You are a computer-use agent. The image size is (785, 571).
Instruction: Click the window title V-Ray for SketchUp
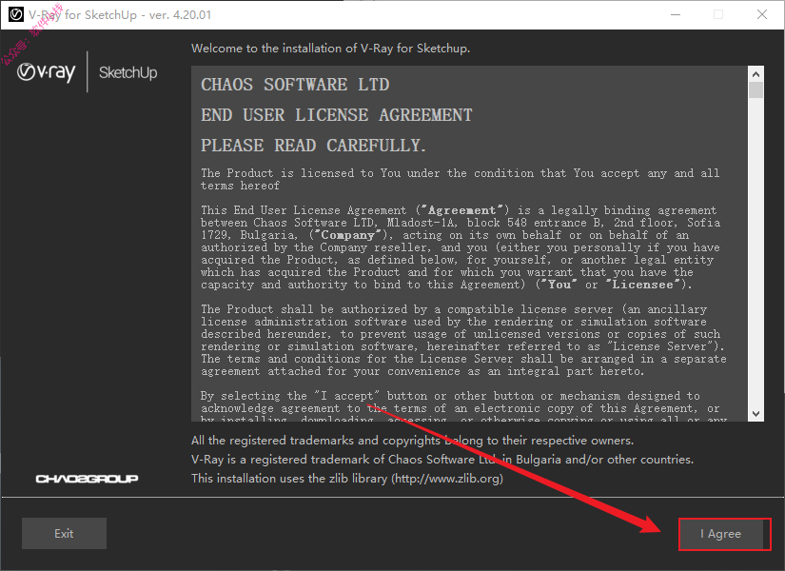[x=120, y=15]
